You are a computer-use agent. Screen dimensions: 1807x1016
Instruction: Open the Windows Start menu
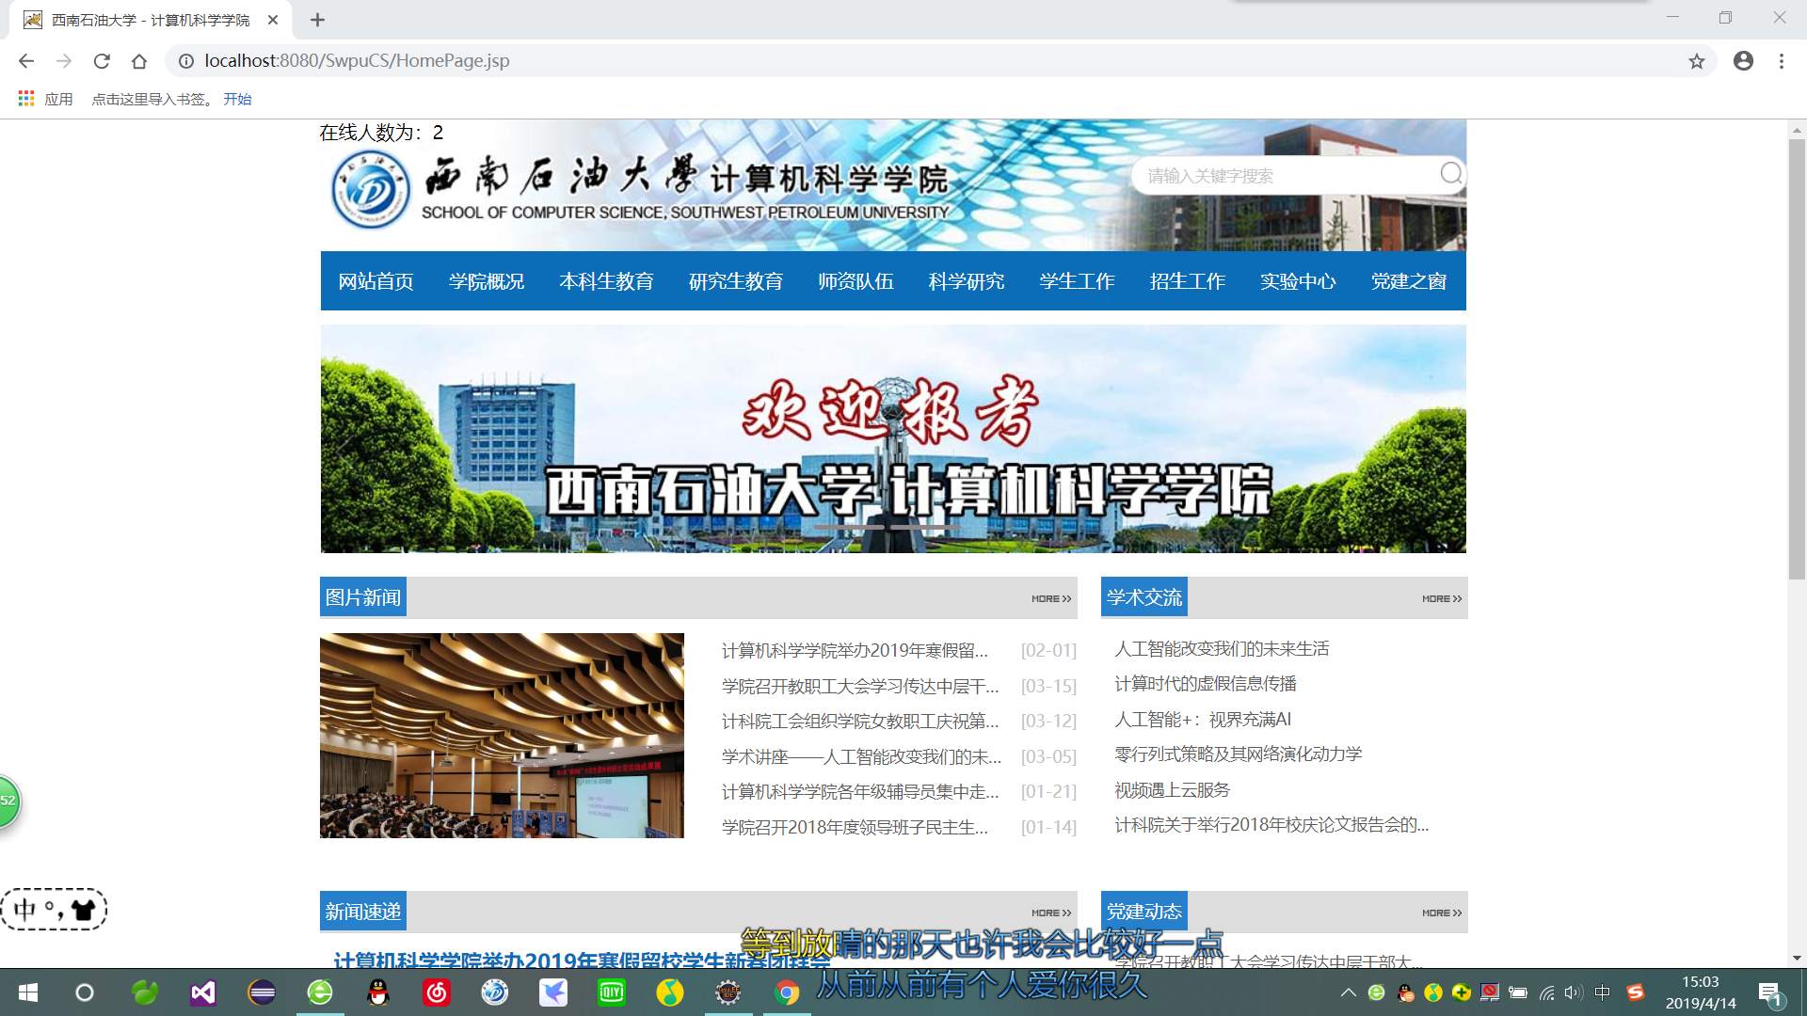(28, 992)
